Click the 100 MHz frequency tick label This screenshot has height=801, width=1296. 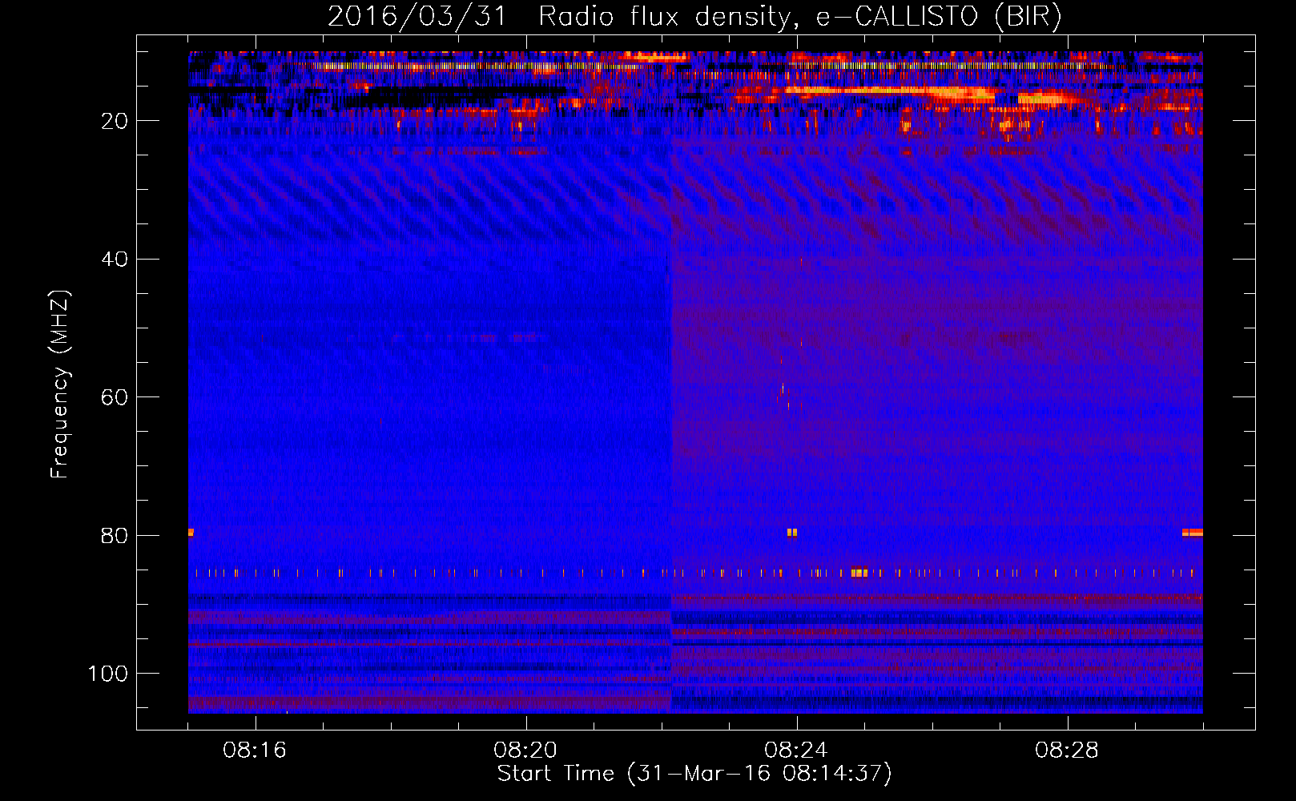[x=108, y=674]
